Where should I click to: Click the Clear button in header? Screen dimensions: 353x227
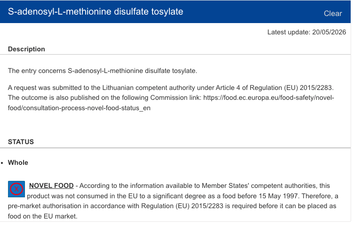pyautogui.click(x=333, y=14)
